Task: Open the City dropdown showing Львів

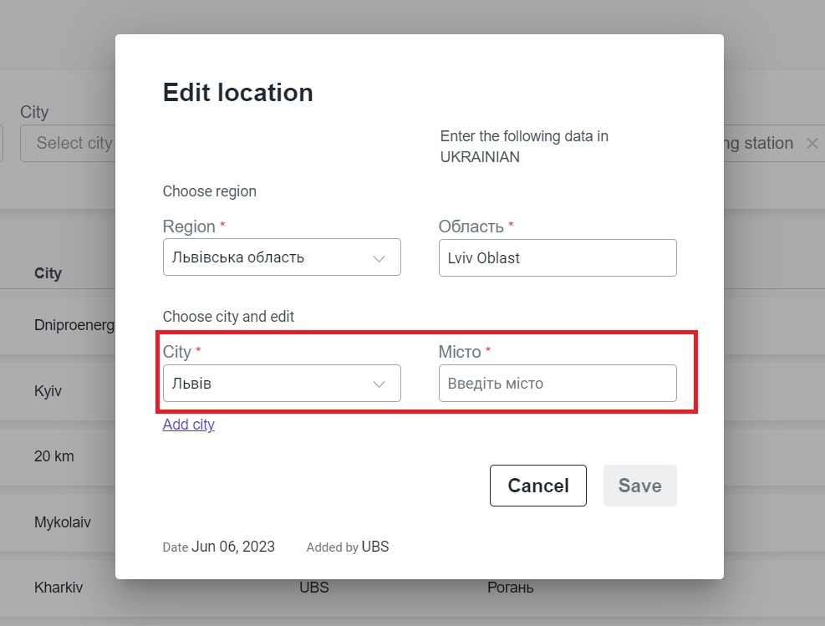Action: [282, 383]
